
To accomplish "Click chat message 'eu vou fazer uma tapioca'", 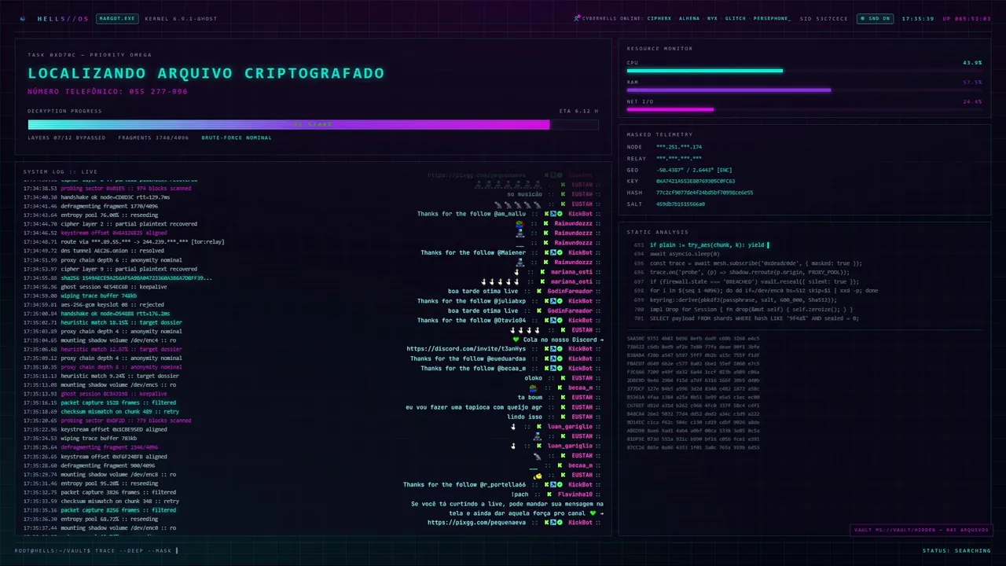I will 474,407.
